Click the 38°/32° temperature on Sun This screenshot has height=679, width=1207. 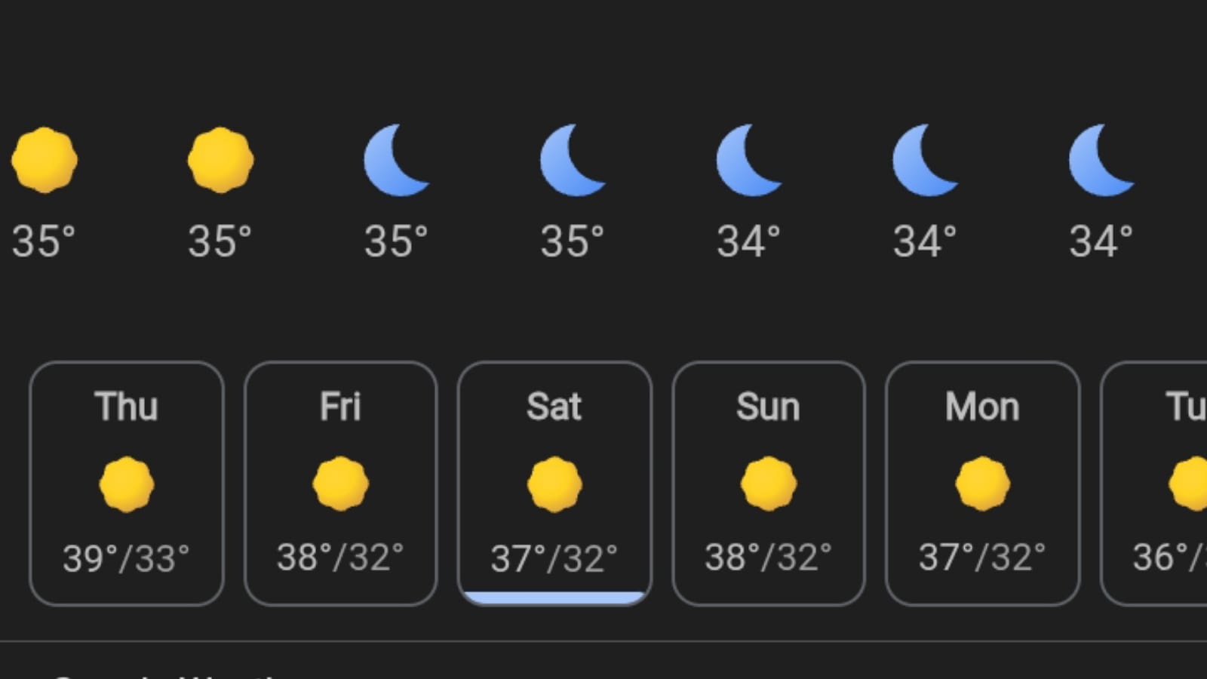coord(768,558)
